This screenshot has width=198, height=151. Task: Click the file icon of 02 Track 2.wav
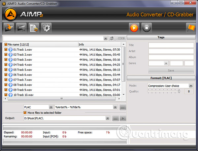11,55
